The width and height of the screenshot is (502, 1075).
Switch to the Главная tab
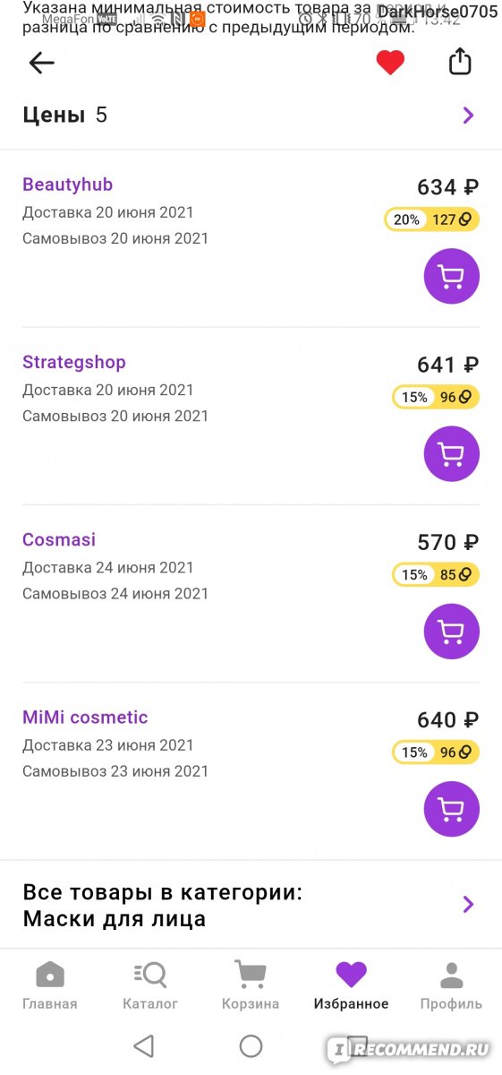pyautogui.click(x=50, y=985)
